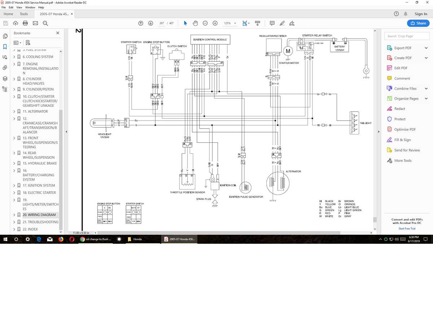Click the Search 'Crop Page' tools field

point(407,36)
